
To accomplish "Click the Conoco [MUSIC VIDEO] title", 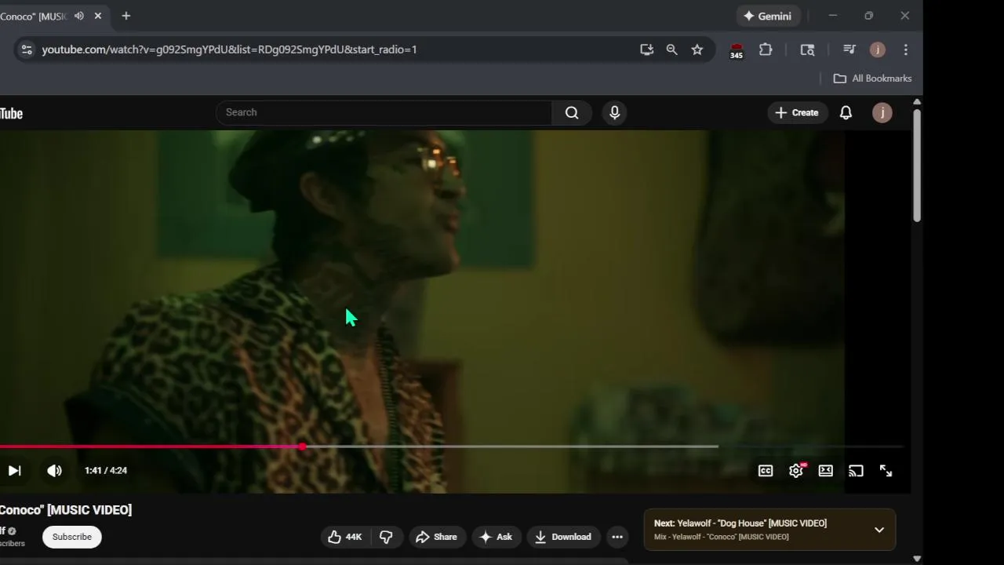I will point(66,510).
